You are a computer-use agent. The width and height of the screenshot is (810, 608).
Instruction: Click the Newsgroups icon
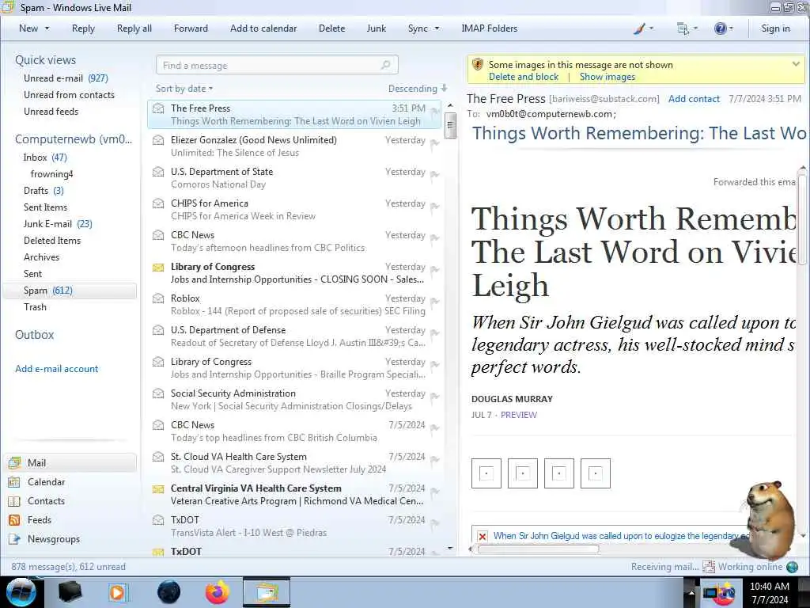pyautogui.click(x=14, y=539)
